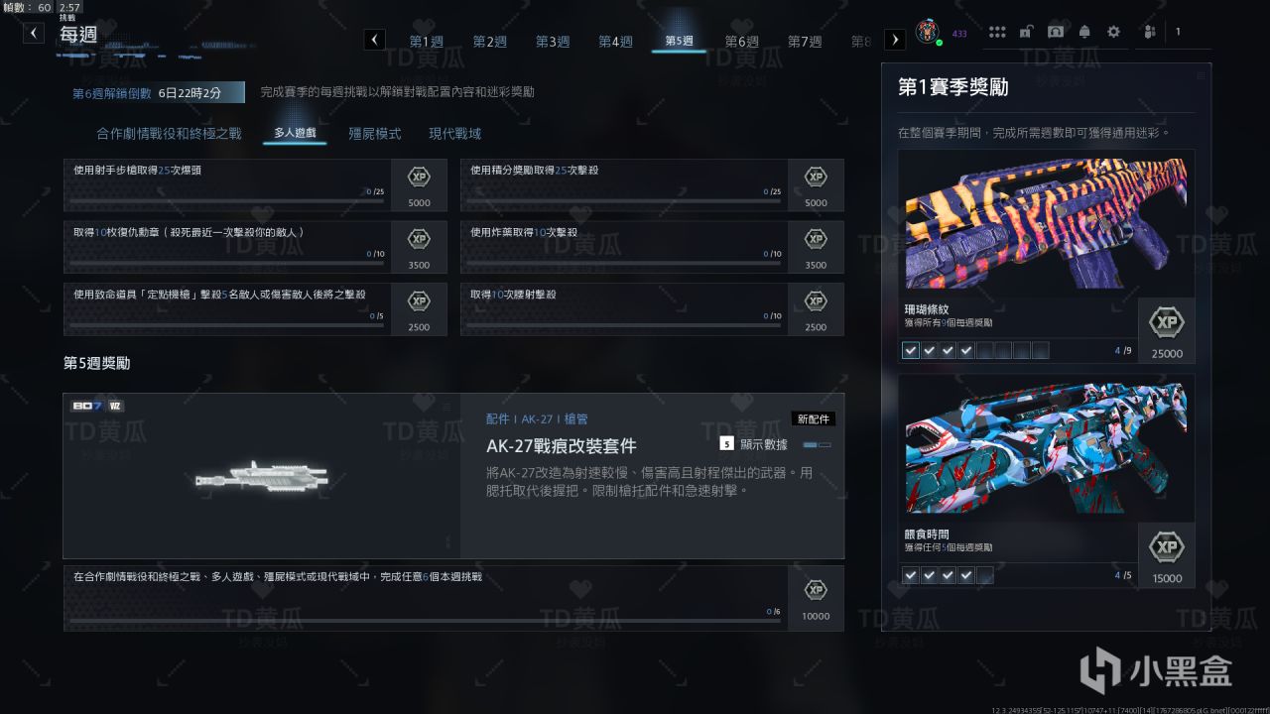This screenshot has height=714, width=1270.
Task: Open the player profile avatar
Action: pos(928,32)
